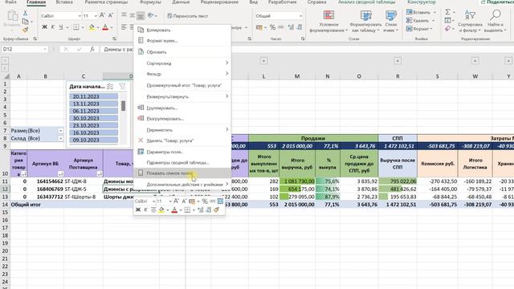Apply percent style from ribbon
This screenshot has height=289, width=514.
click(272, 27)
